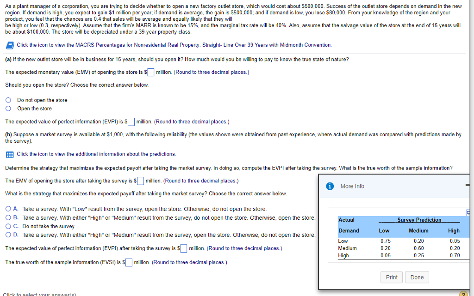This screenshot has width=474, height=296.
Task: Choose answer A about Low survey result
Action: [8, 209]
